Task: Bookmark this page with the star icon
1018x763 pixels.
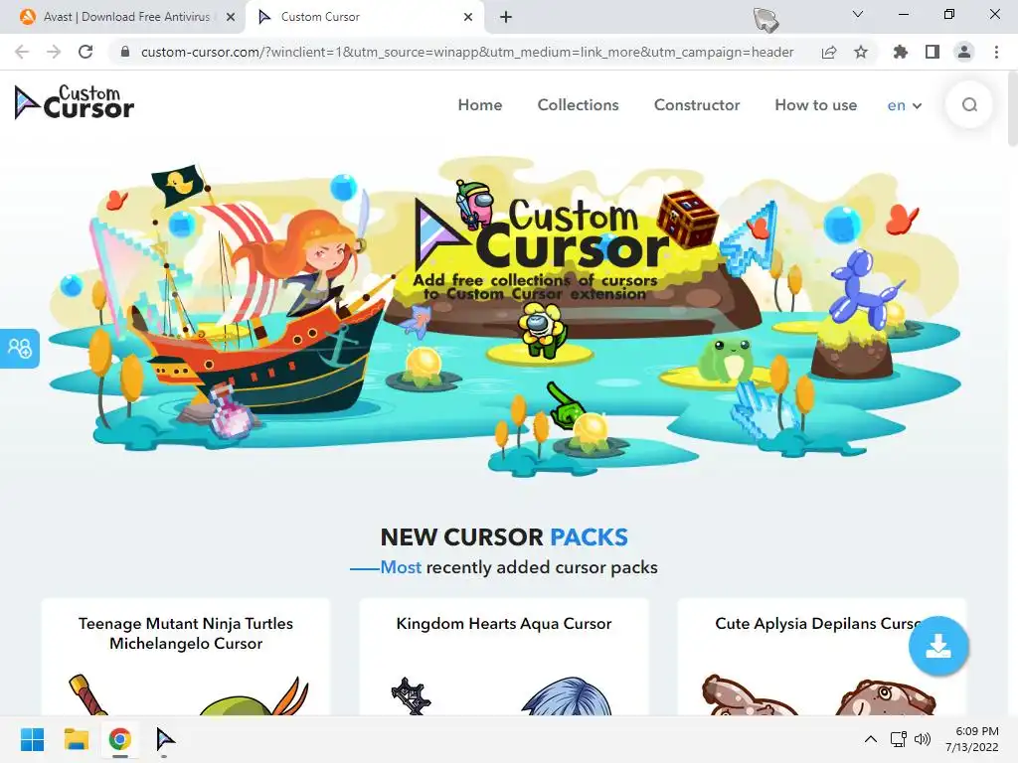Action: point(861,52)
